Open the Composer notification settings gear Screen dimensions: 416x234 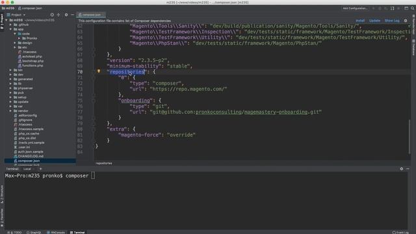click(406, 20)
